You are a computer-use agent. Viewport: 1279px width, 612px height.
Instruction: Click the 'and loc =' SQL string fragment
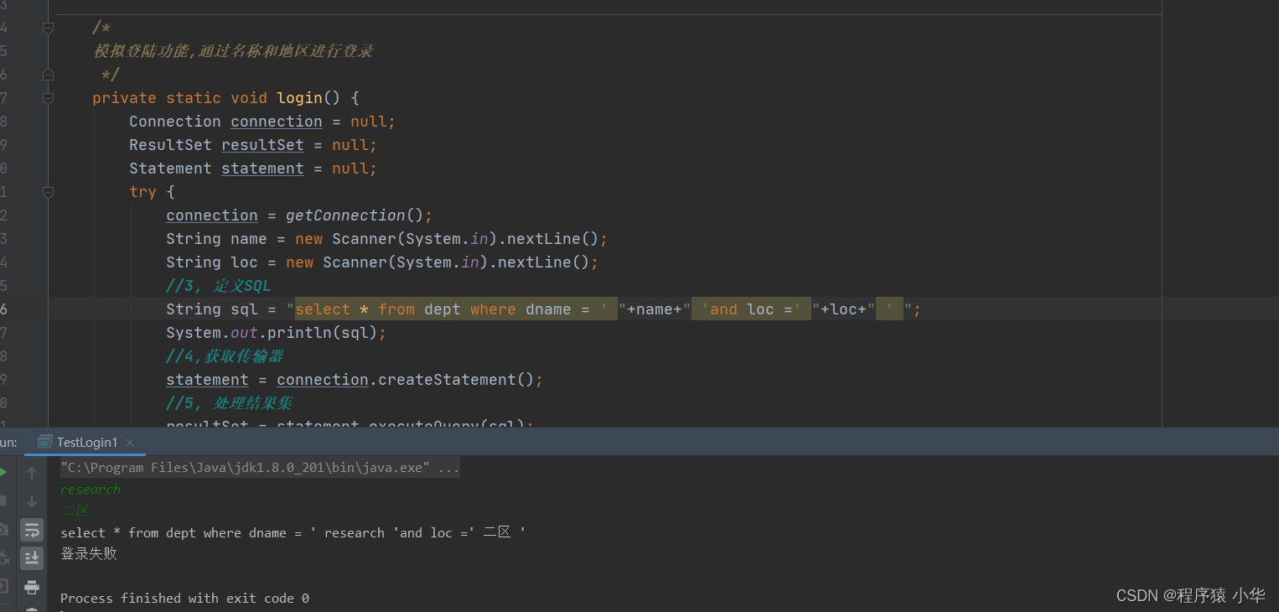coord(751,309)
